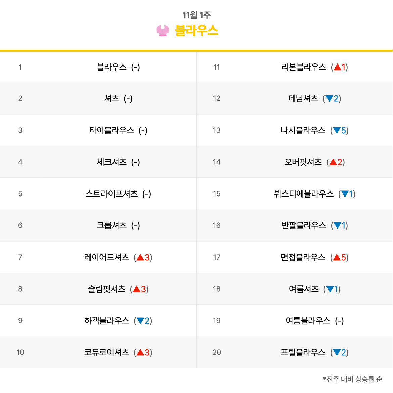Select the 크롭셔츠 keyword row
393x393 pixels.
[98, 225]
